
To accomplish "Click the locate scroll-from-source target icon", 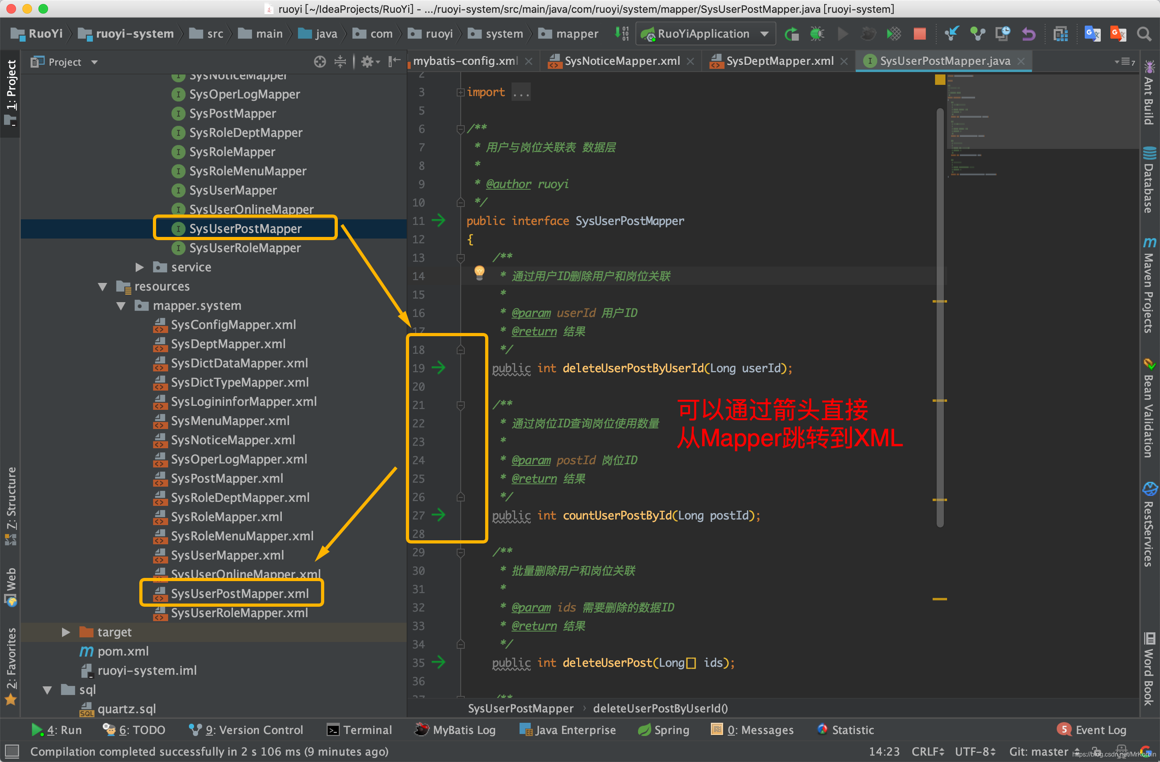I will tap(320, 62).
